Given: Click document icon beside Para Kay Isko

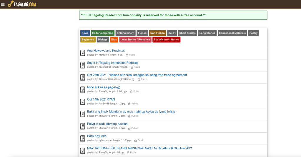Looking at the screenshot, I should 83,138.
